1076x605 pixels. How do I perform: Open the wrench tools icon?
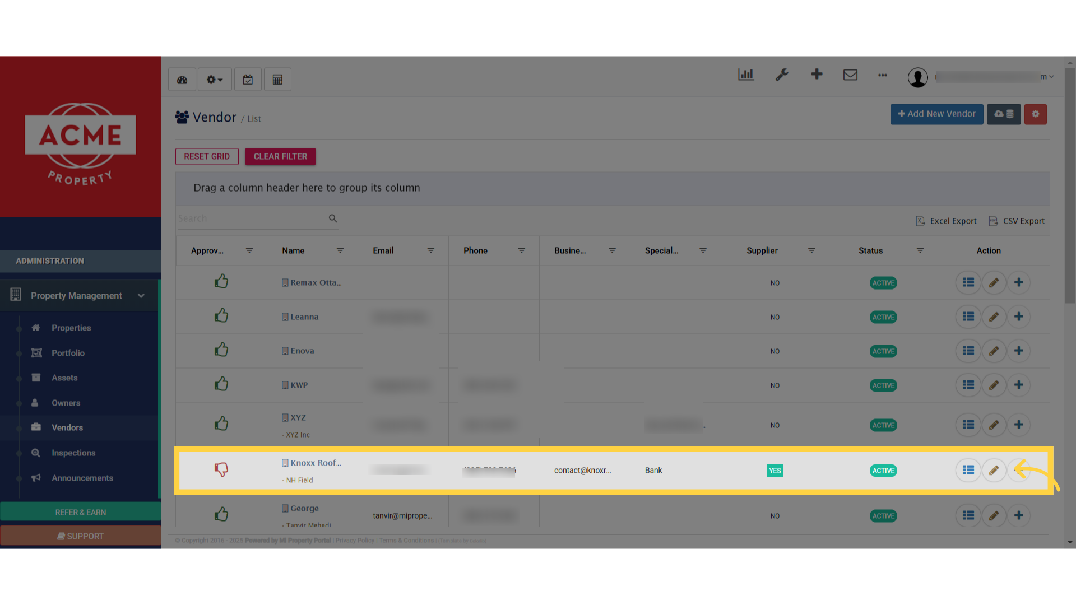tap(782, 75)
